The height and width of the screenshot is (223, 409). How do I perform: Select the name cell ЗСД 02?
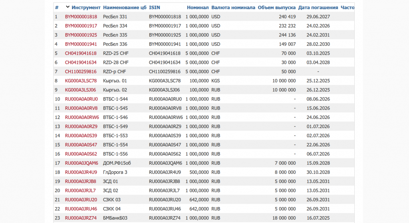pyautogui.click(x=110, y=190)
